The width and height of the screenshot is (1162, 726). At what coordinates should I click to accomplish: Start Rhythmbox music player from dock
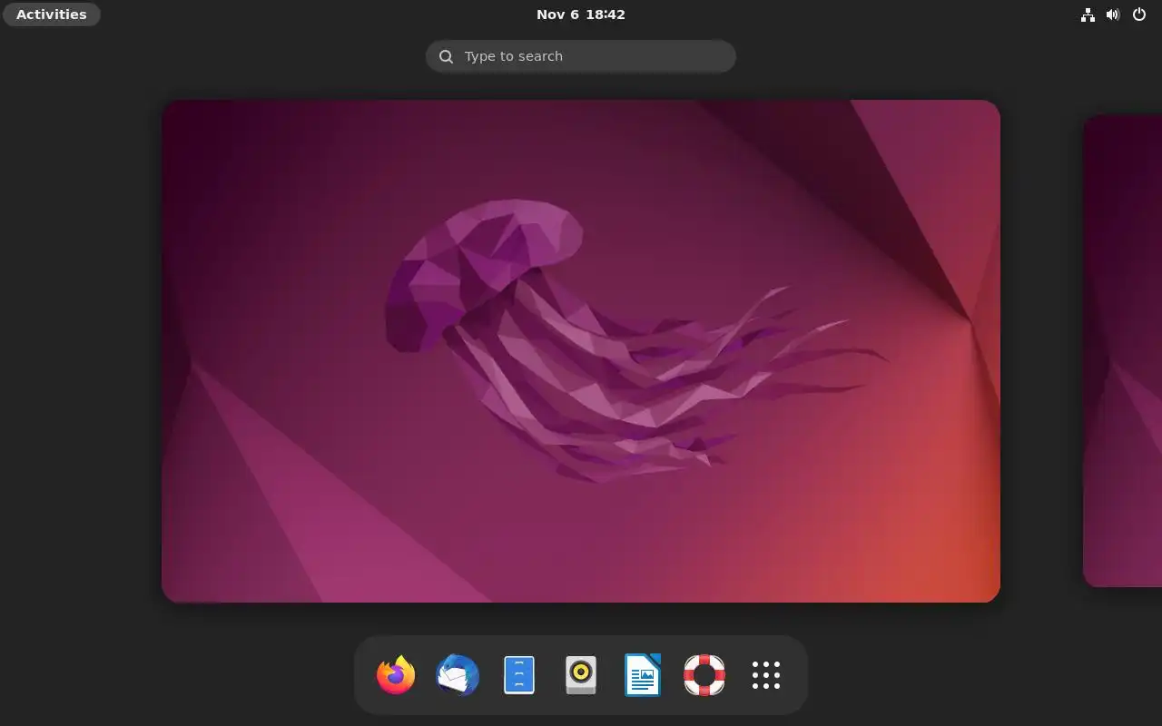click(581, 675)
